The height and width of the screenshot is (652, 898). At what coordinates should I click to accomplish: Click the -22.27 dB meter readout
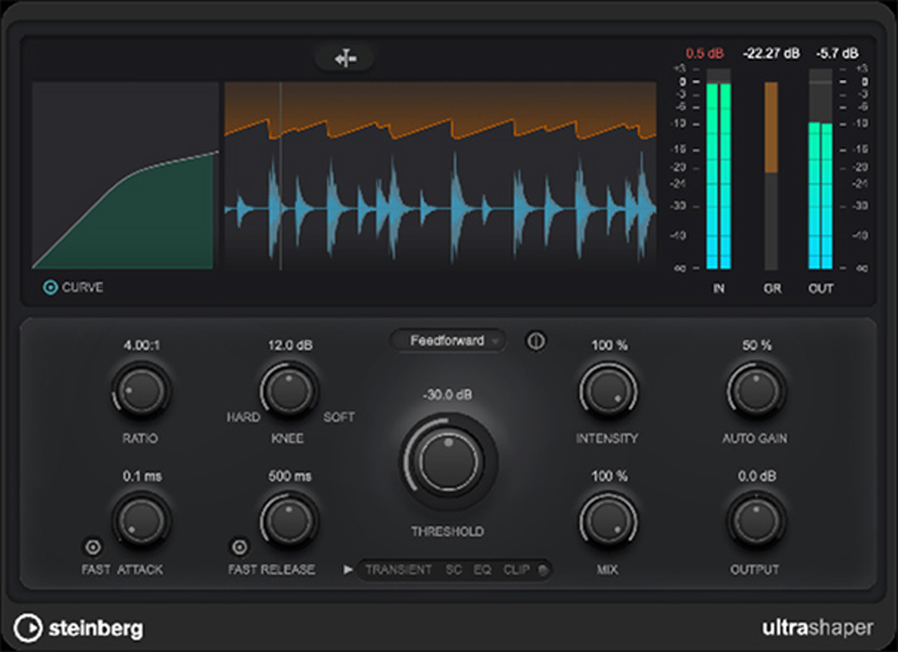coord(770,53)
